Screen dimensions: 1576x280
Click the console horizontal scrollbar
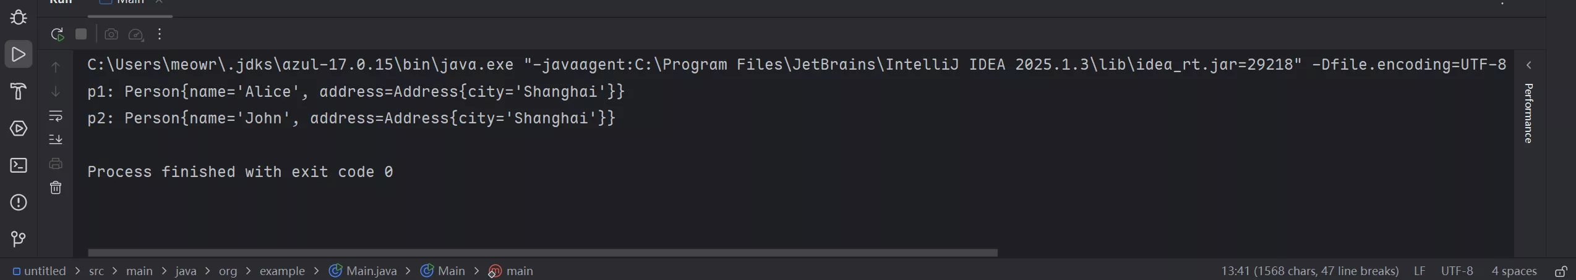pyautogui.click(x=542, y=253)
